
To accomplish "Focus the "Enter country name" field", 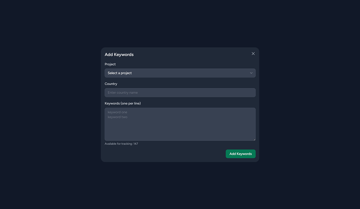I will click(180, 92).
